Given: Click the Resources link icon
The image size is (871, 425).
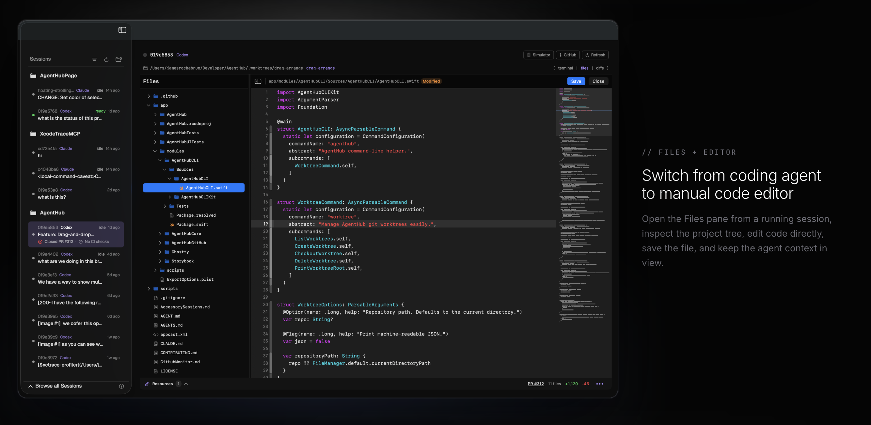Looking at the screenshot, I should pos(147,384).
